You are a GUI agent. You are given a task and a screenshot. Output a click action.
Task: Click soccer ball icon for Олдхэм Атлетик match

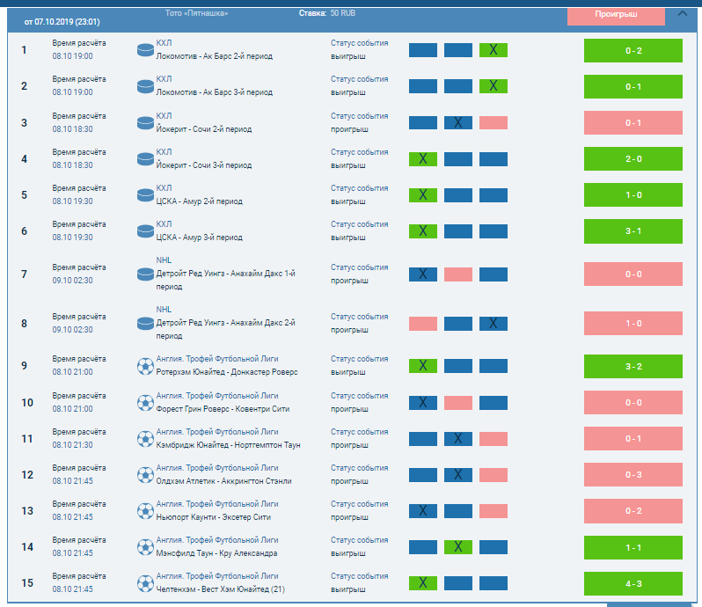(145, 475)
